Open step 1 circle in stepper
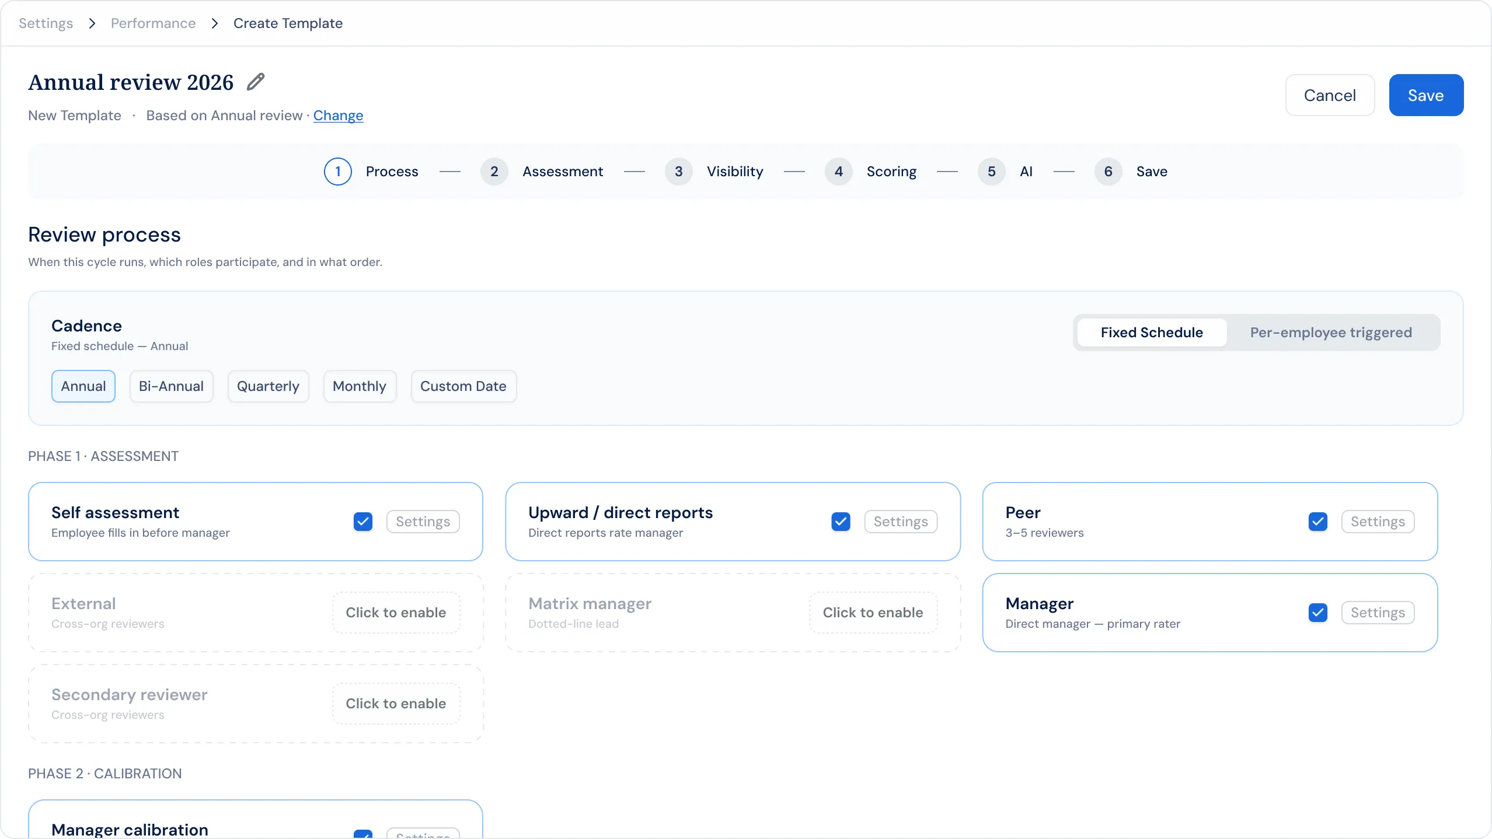1492x839 pixels. tap(338, 172)
